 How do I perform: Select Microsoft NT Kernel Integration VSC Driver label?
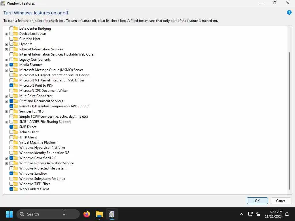52,80
